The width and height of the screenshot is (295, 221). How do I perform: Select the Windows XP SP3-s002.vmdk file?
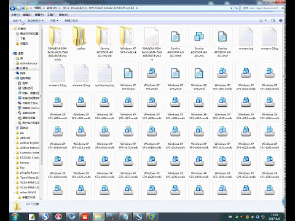(246, 77)
